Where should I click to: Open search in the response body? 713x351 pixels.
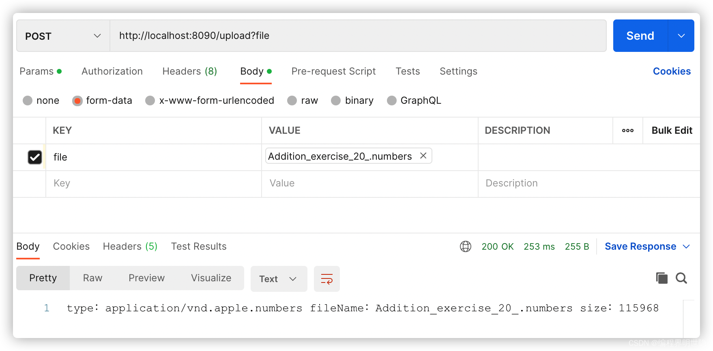[681, 278]
